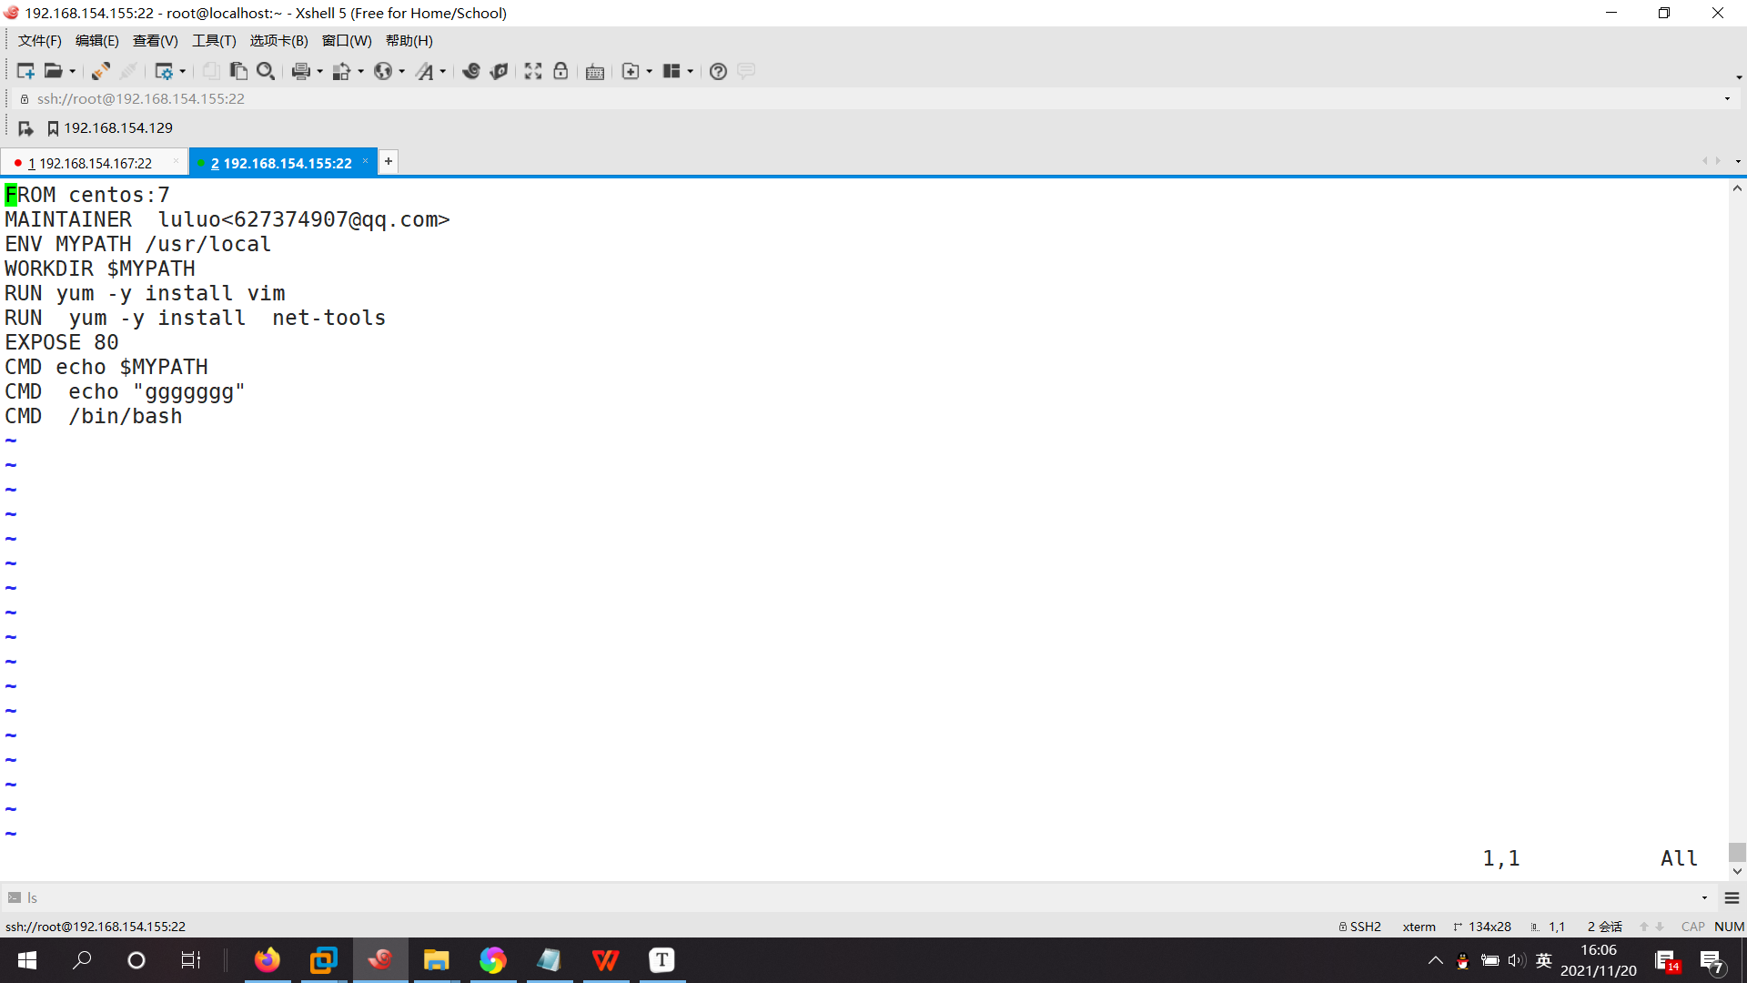The image size is (1747, 983).
Task: Click the vertical terminal scrollbar thumb
Action: [x=1737, y=851]
